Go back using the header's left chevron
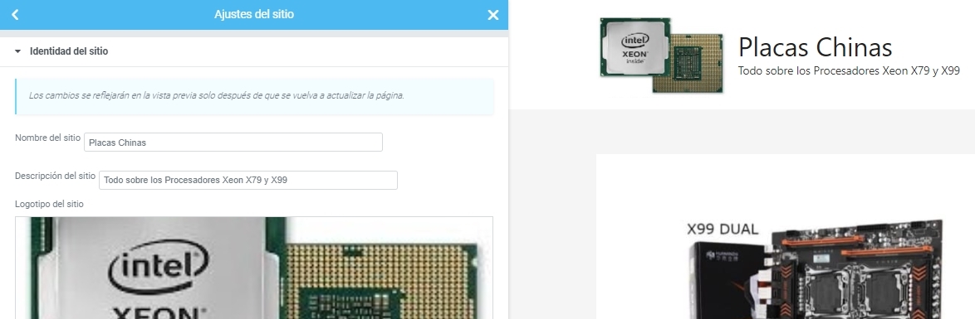The width and height of the screenshot is (975, 319). pyautogui.click(x=15, y=14)
